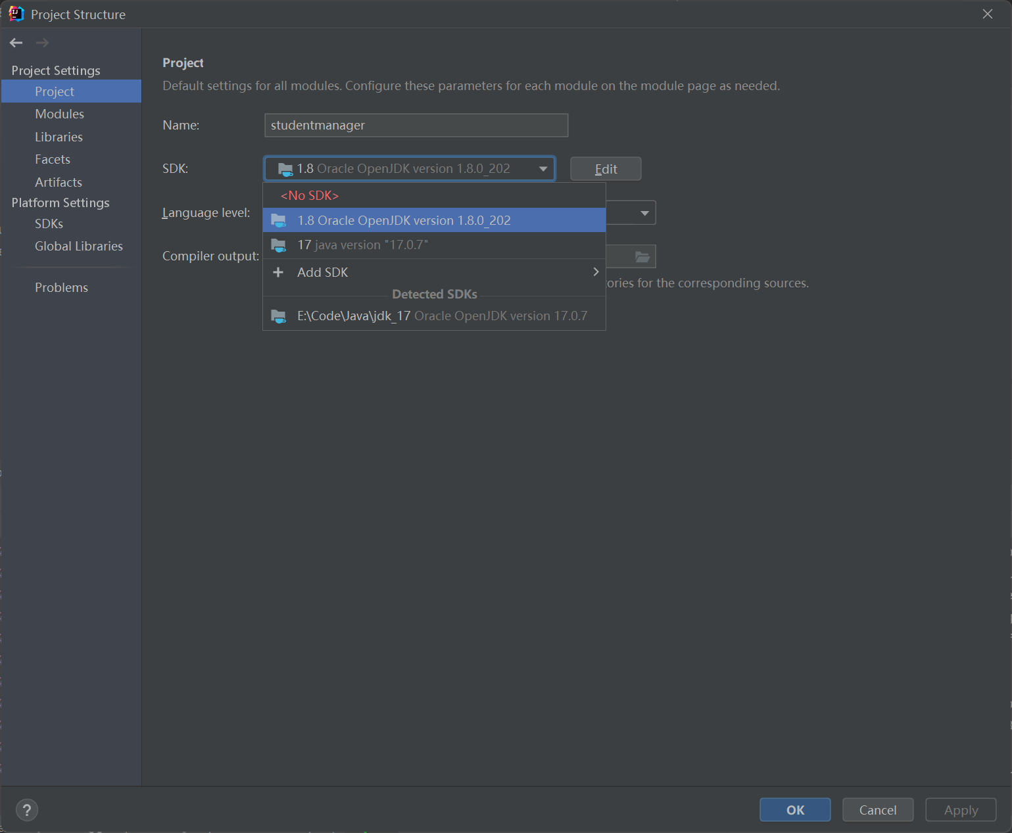1012x833 pixels.
Task: Click the IntelliJ logo in title bar
Action: [16, 14]
